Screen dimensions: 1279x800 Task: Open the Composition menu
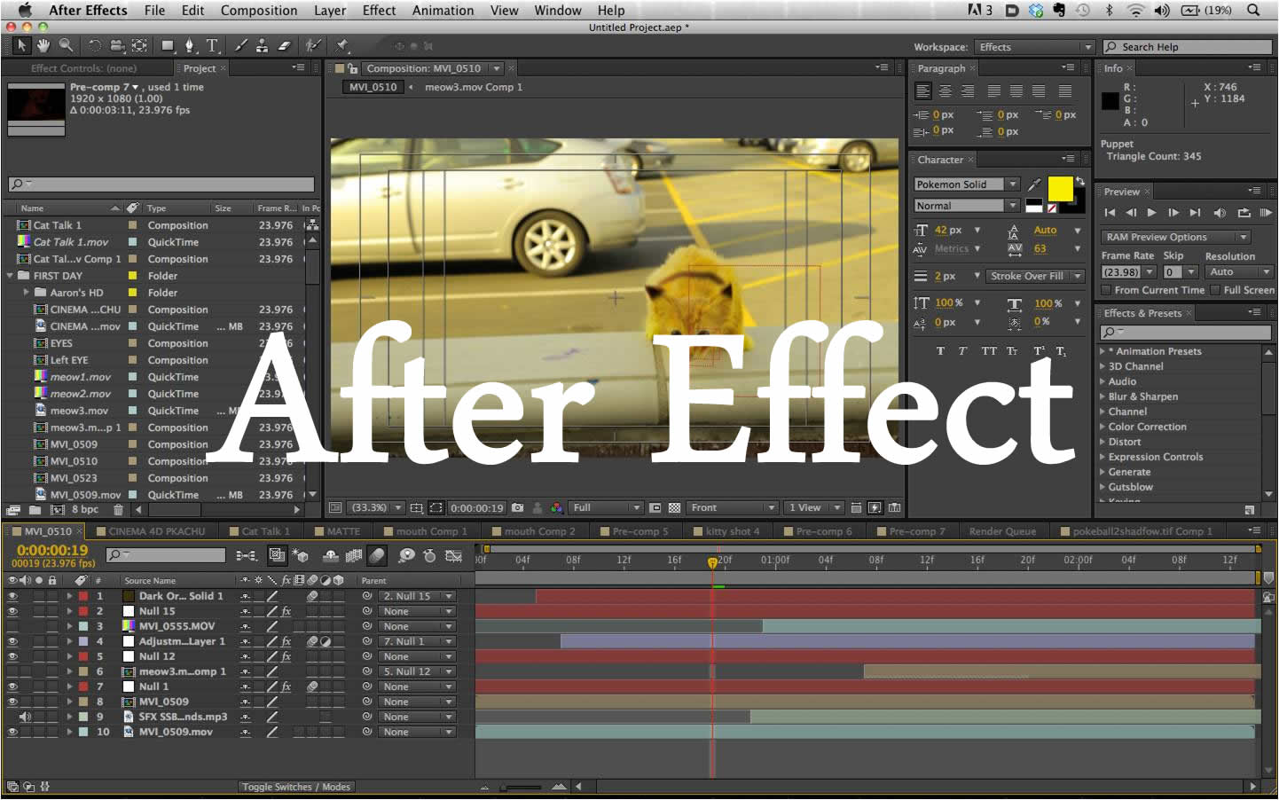pyautogui.click(x=259, y=11)
